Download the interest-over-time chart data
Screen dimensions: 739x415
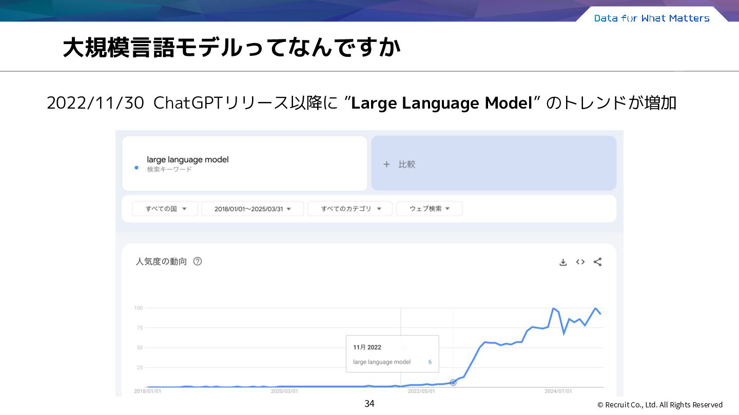point(563,262)
